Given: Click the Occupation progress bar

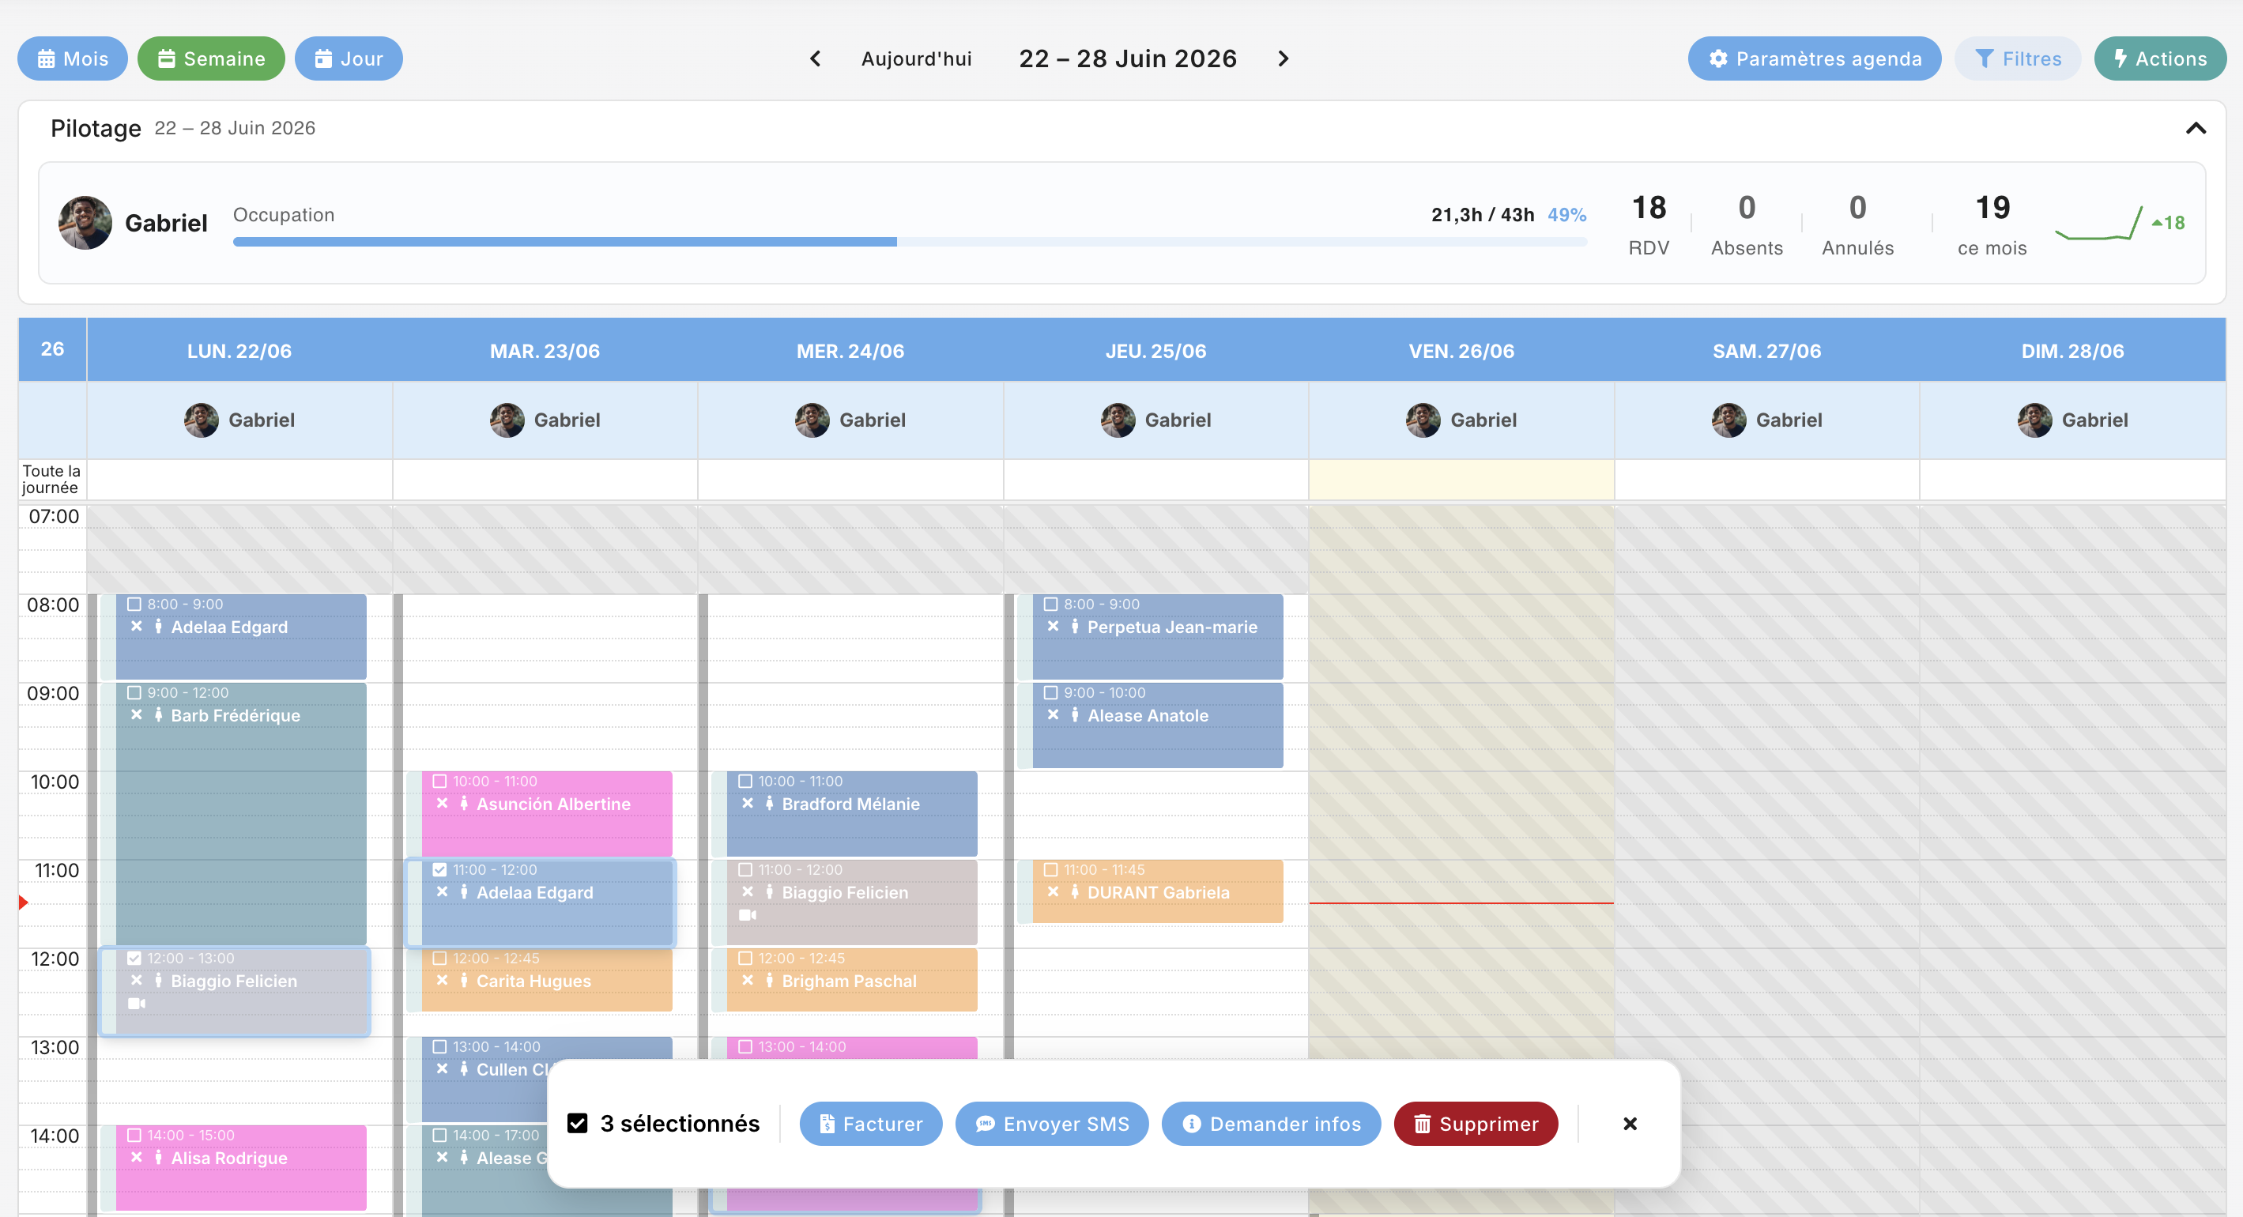Looking at the screenshot, I should tap(909, 241).
